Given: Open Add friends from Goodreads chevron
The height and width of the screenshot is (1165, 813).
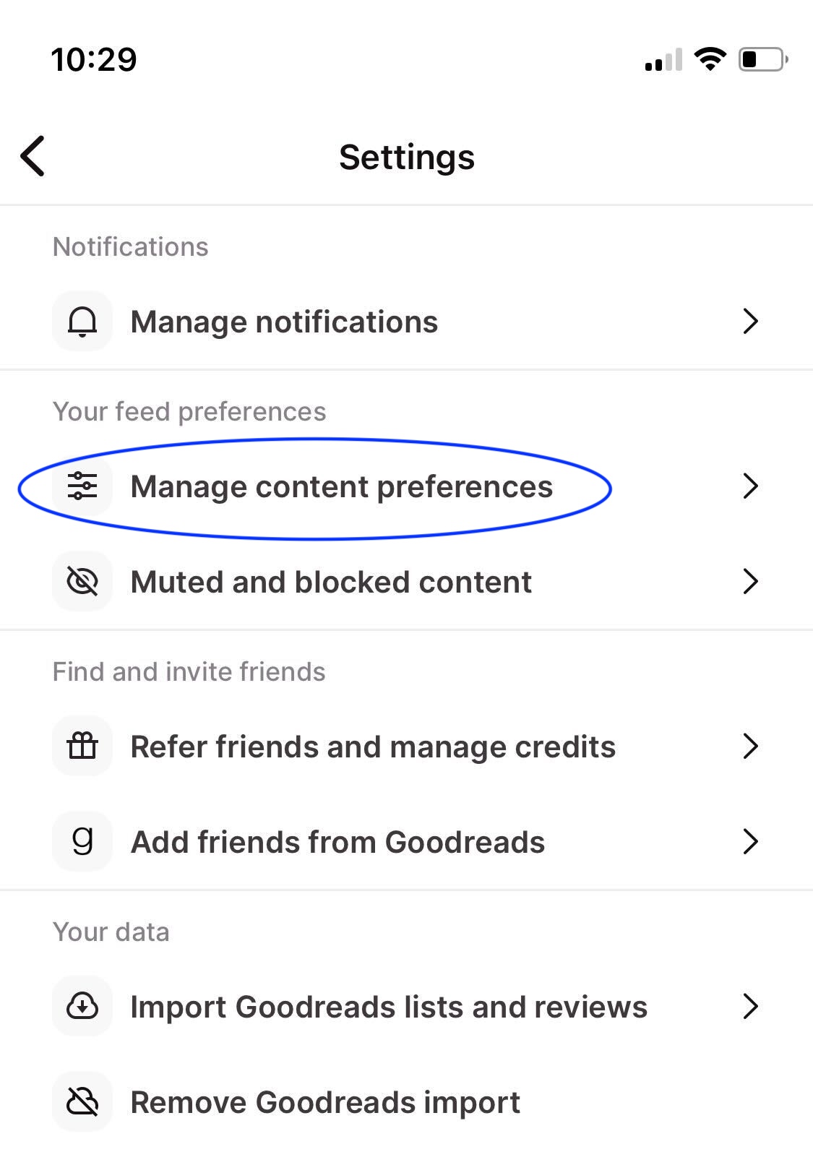Looking at the screenshot, I should coord(751,842).
